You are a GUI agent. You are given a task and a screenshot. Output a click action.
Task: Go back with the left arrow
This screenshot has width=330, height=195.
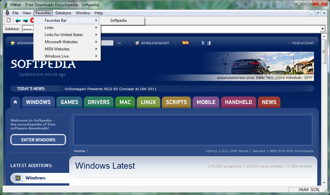[18, 20]
